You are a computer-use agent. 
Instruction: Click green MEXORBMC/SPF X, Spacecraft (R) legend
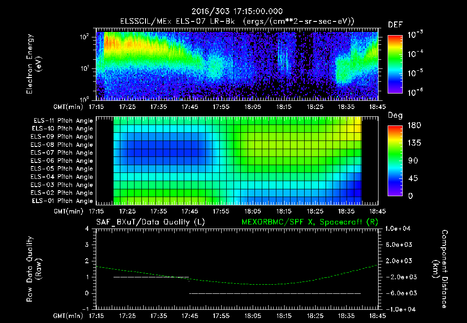pos(310,222)
